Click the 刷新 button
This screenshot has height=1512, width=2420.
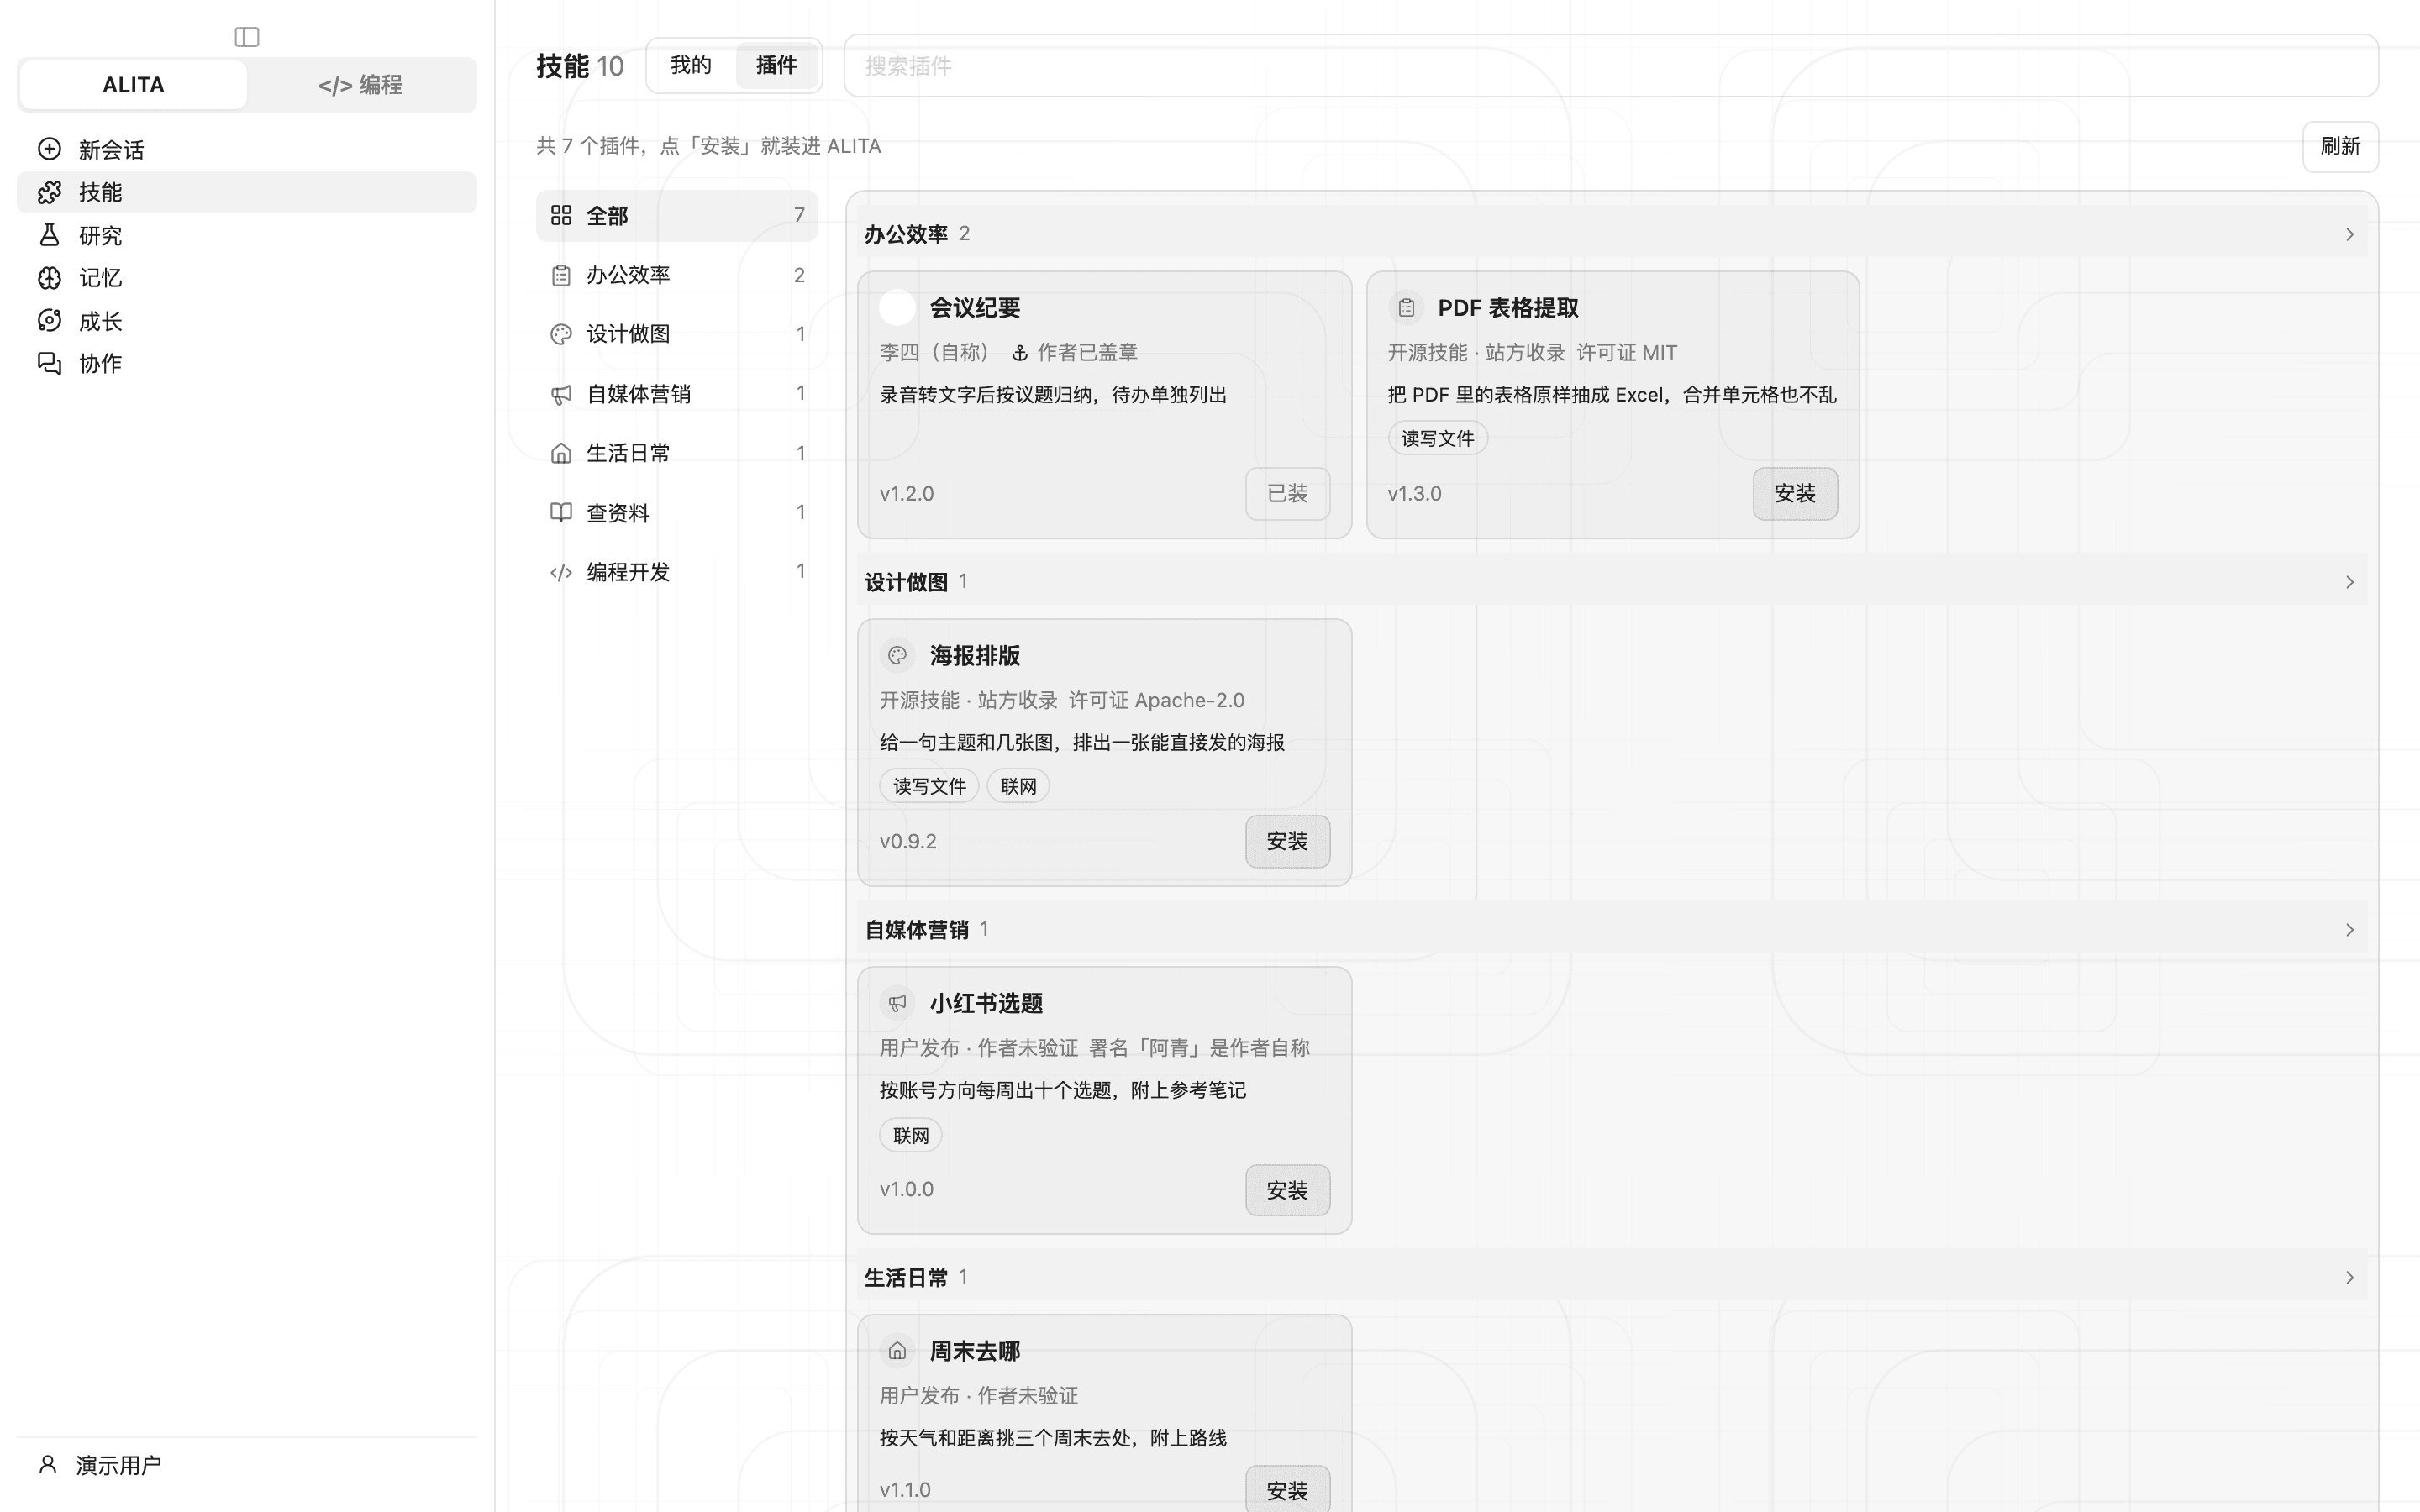2340,146
